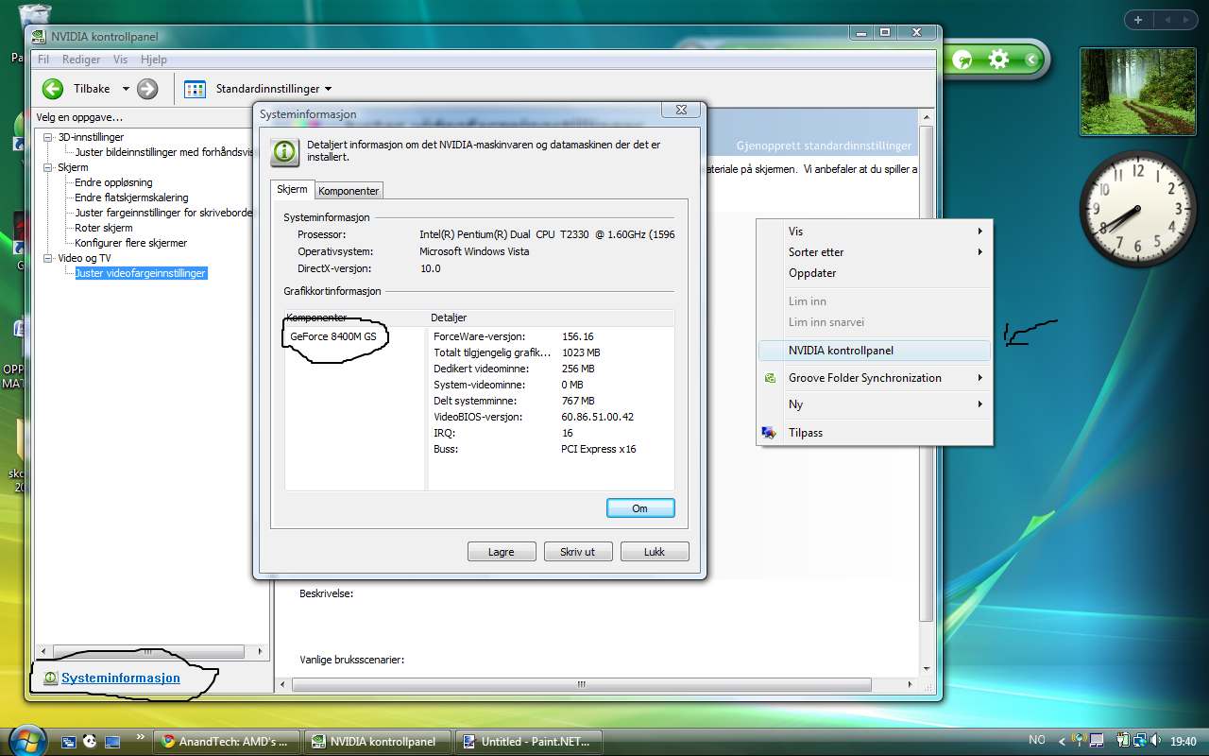This screenshot has height=756, width=1209.
Task: Open the Systeminformasjon link
Action: click(x=120, y=679)
